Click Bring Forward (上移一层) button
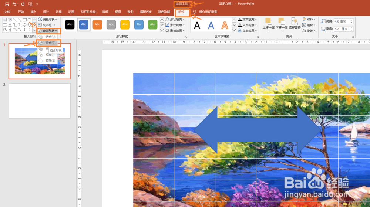 coord(269,24)
